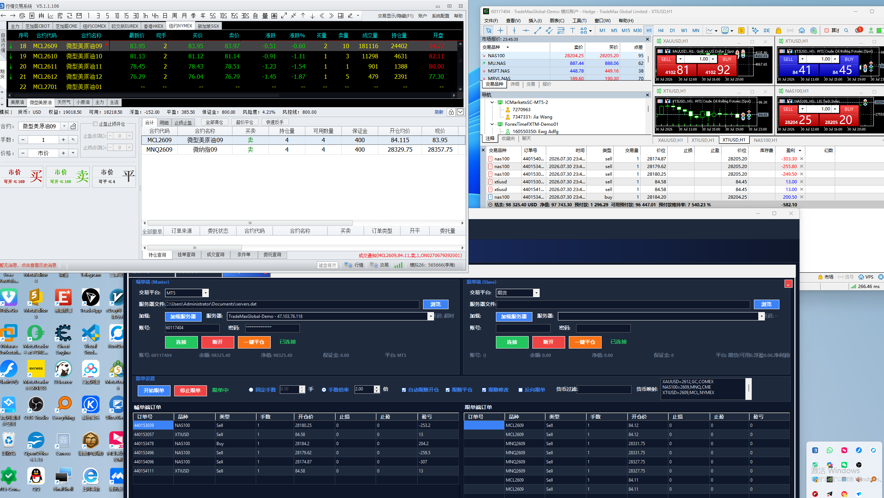Open the OBS Studio desktop shortcut
Image resolution: width=884 pixels, height=498 pixels.
(x=36, y=408)
